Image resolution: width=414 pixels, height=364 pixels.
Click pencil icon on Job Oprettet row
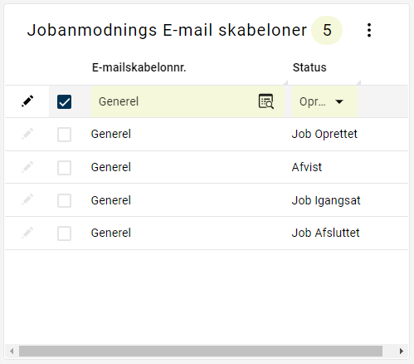coord(27,134)
